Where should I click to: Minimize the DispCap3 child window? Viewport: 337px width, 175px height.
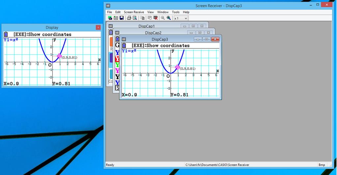pyautogui.click(x=198, y=39)
